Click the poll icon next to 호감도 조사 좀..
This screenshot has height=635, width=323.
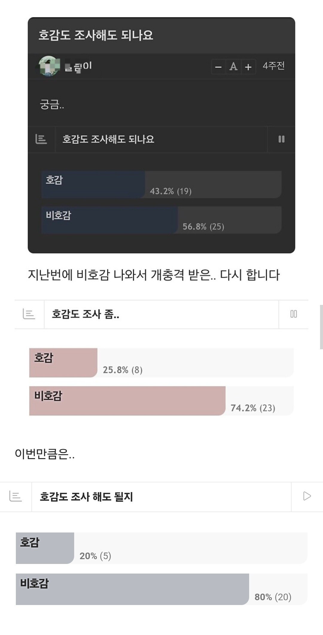pyautogui.click(x=29, y=314)
